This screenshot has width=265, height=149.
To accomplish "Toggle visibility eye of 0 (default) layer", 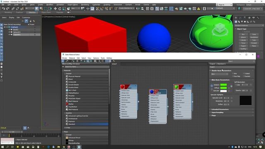I will point(7,27).
